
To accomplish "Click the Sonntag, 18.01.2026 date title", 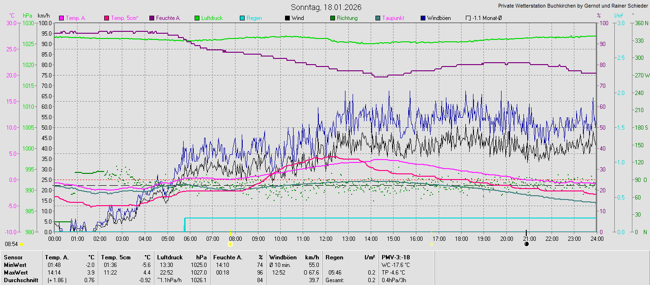I will [x=326, y=7].
